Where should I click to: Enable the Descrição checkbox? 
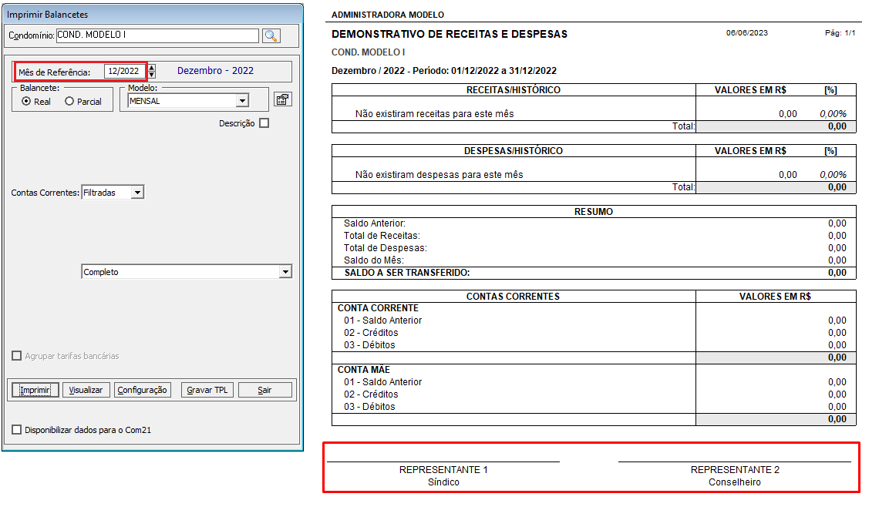point(264,123)
